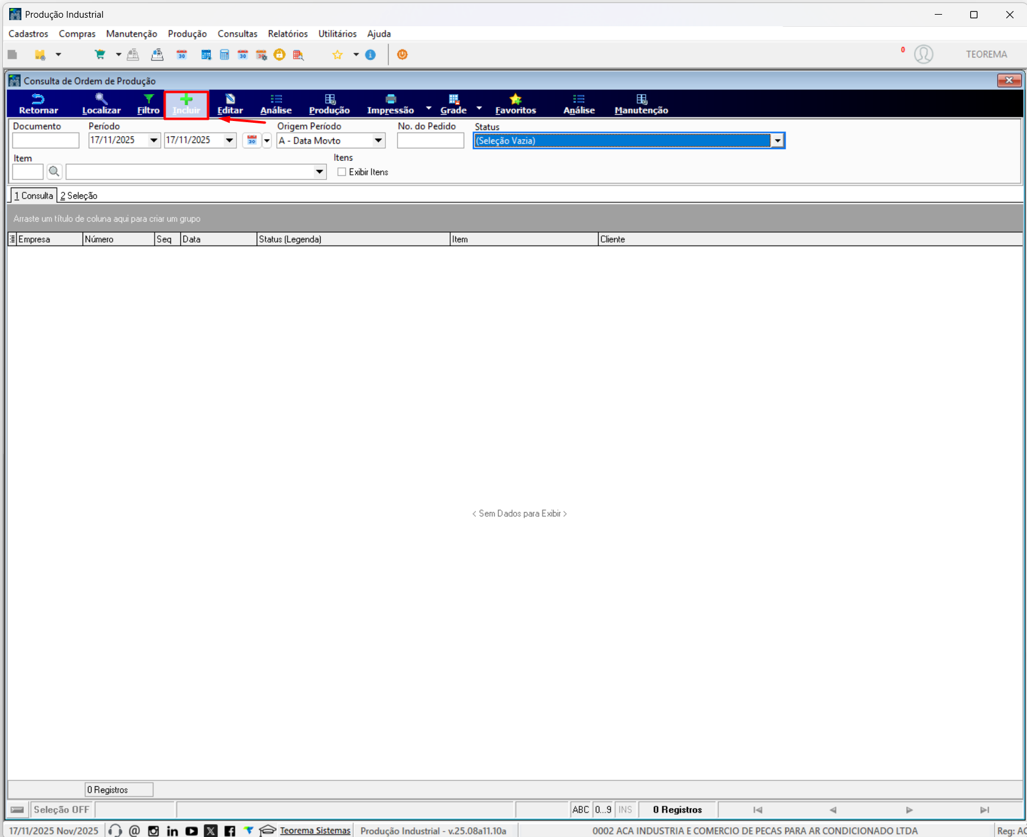Click the X (Twitter) icon in status bar
Screen dimensions: 1027x837
point(211,830)
